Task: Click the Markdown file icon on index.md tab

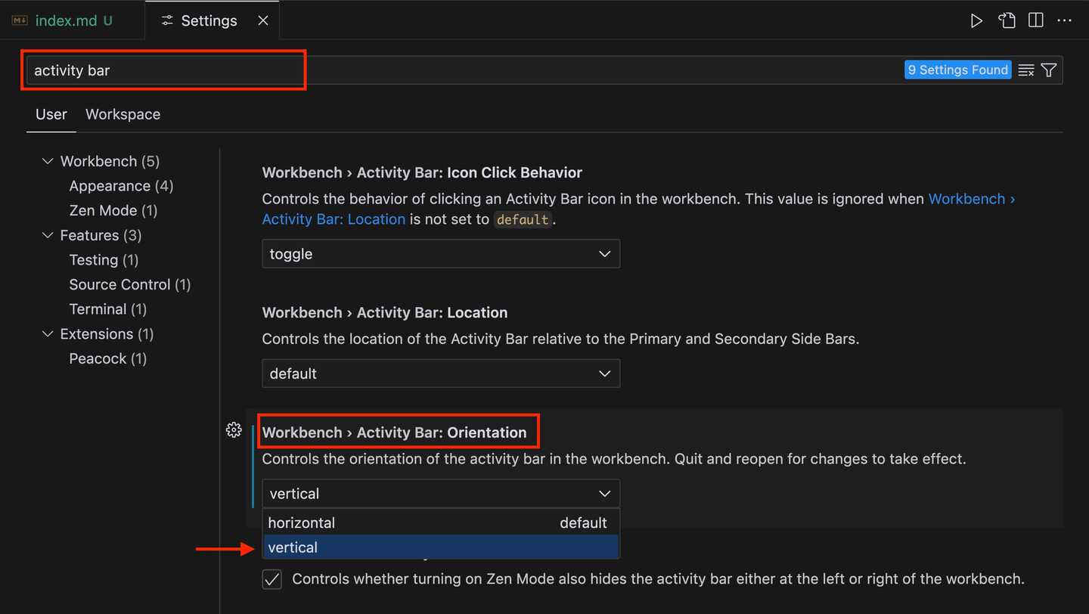Action: [19, 20]
